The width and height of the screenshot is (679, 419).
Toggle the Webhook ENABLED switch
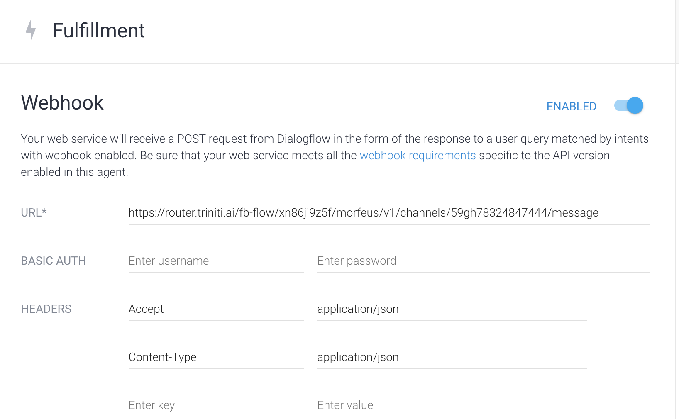pyautogui.click(x=629, y=106)
